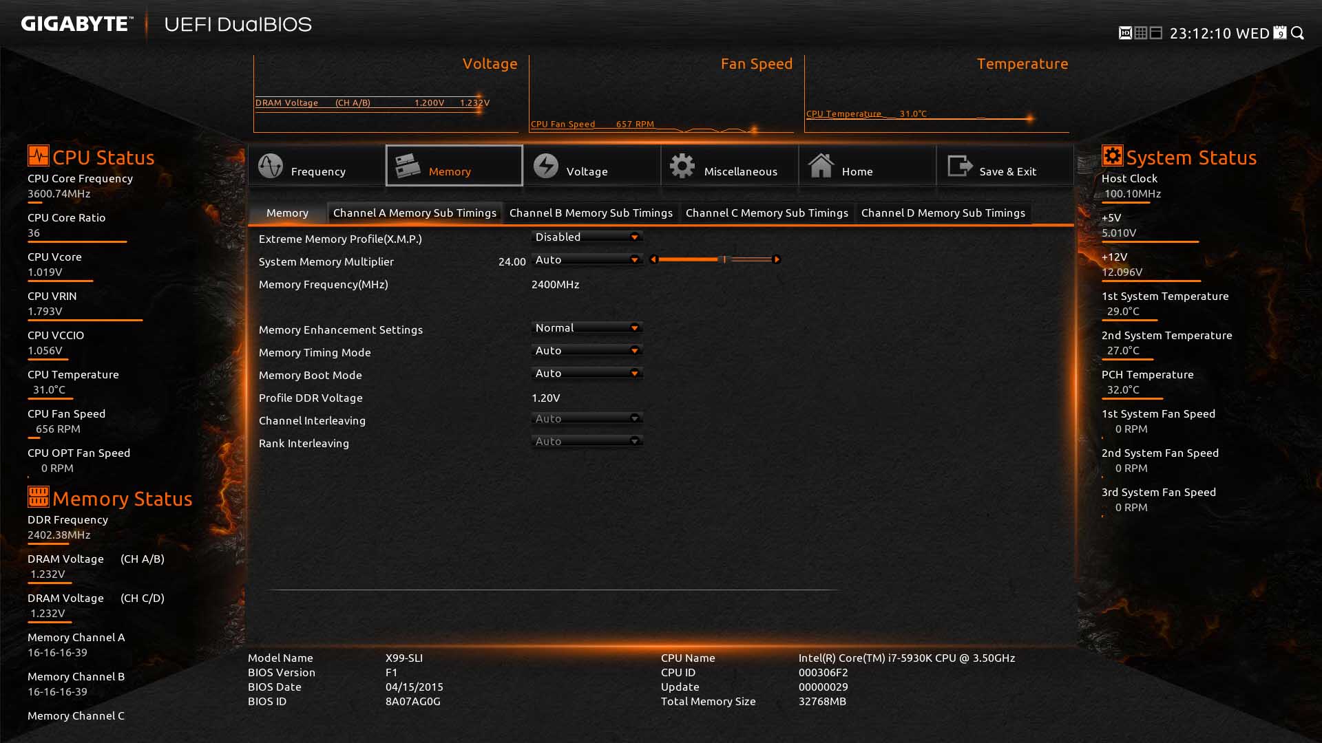Open Memory Boot Mode dropdown
Viewport: 1322px width, 743px height.
pyautogui.click(x=587, y=373)
